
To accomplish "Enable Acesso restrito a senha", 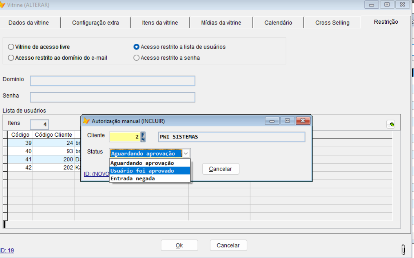I will tap(136, 57).
